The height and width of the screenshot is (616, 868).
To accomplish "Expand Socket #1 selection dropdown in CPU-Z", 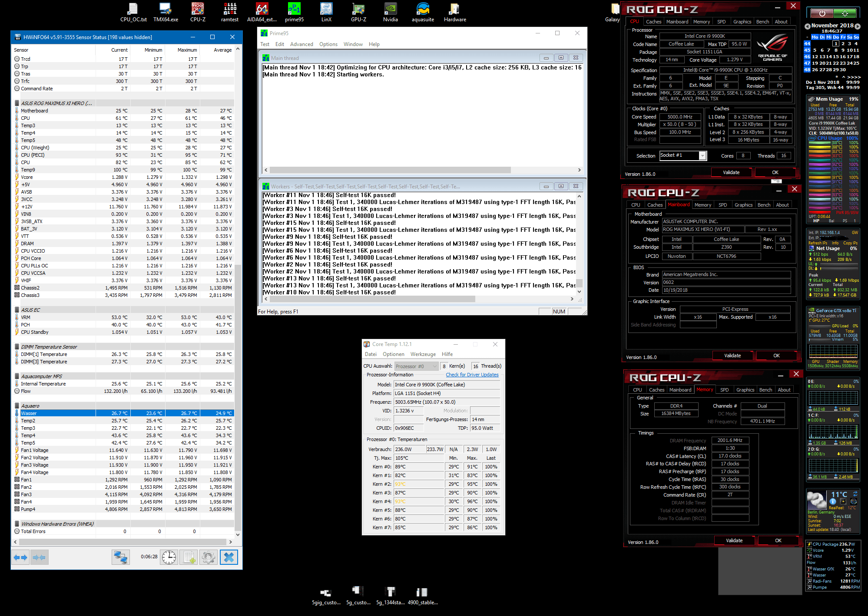I will [x=702, y=155].
